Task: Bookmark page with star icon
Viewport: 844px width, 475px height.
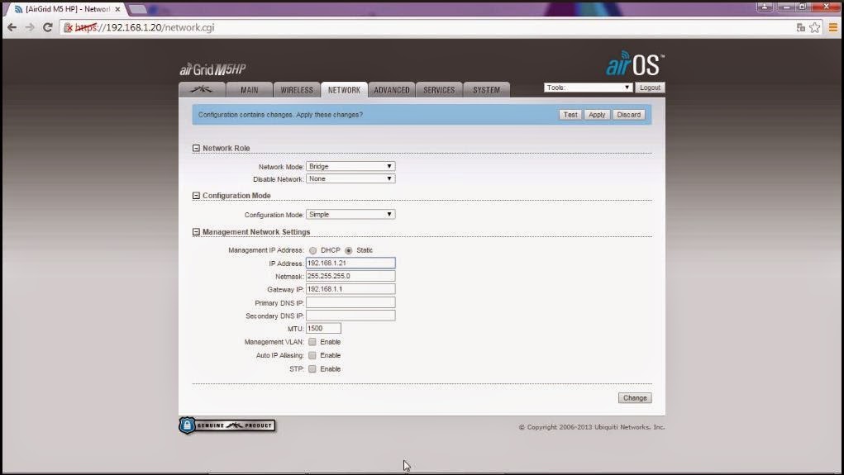Action: point(815,27)
